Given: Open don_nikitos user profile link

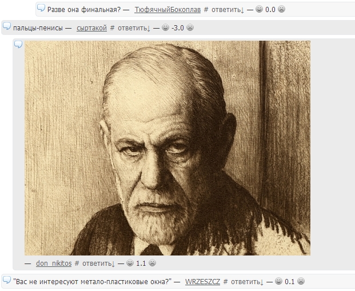Looking at the screenshot, I should (54, 264).
